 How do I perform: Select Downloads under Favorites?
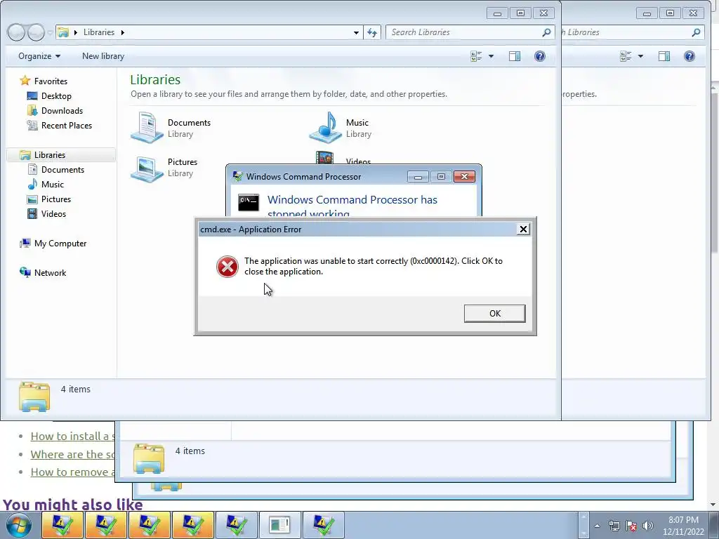tap(62, 110)
